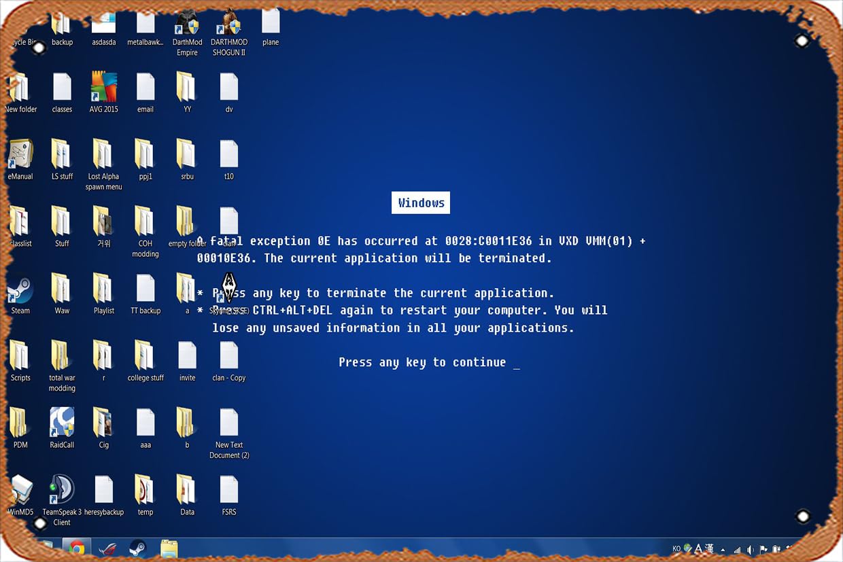843x562 pixels.
Task: Select the Waw folder
Action: pos(62,295)
